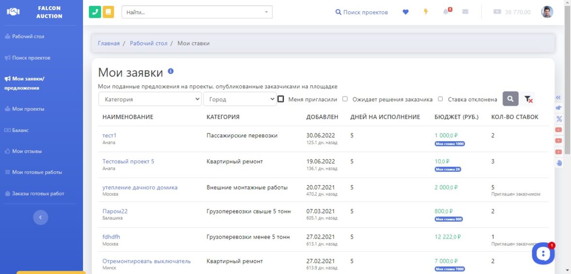The image size is (571, 274).
Task: Collapse the left sidebar with the chevron
Action: 40,217
